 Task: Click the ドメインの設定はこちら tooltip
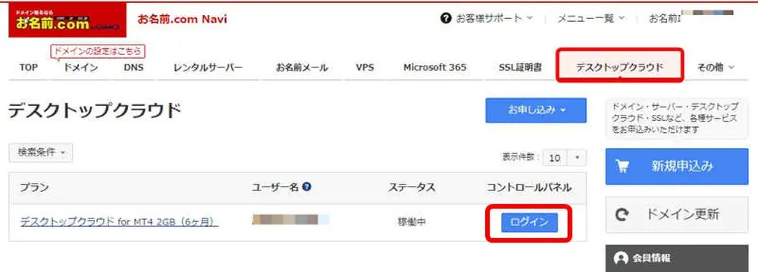click(98, 51)
